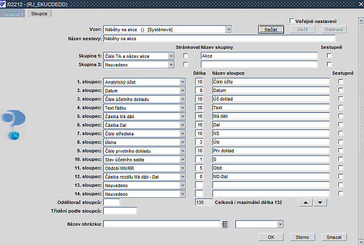The height and width of the screenshot is (245, 364).
Task: Click the app icon in the title bar
Action: tap(3, 4)
